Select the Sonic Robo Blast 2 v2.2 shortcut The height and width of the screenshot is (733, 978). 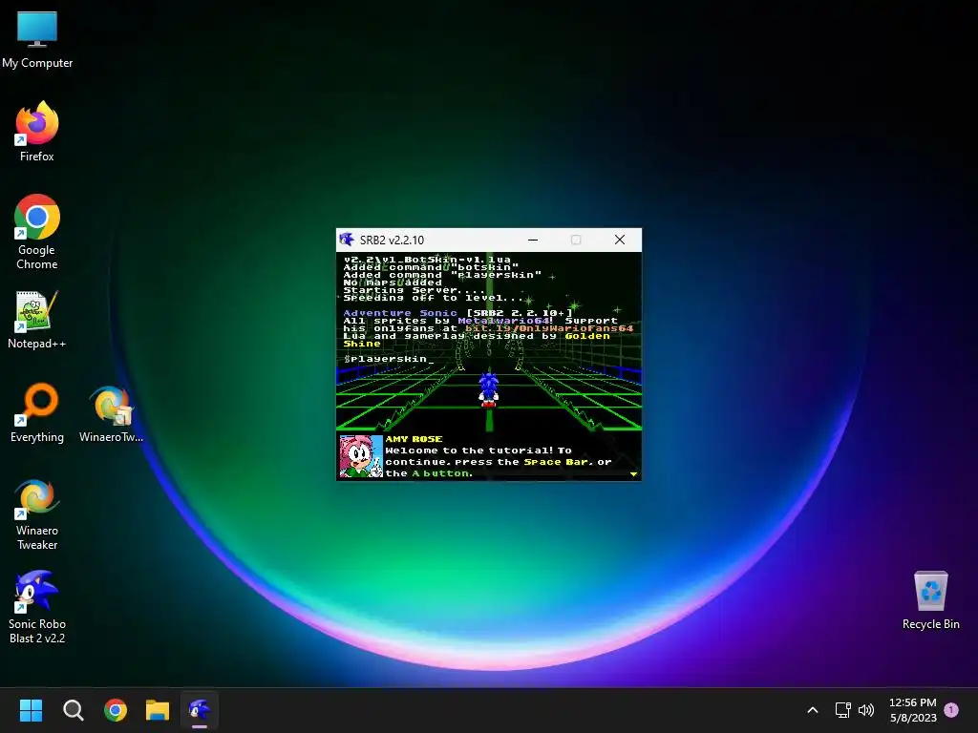(37, 607)
